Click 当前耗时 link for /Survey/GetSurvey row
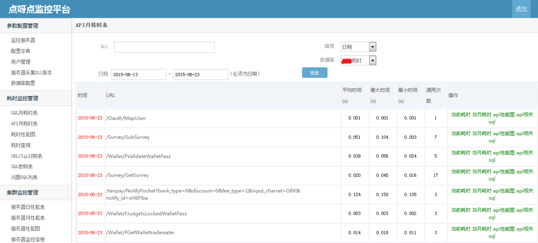 coord(460,171)
